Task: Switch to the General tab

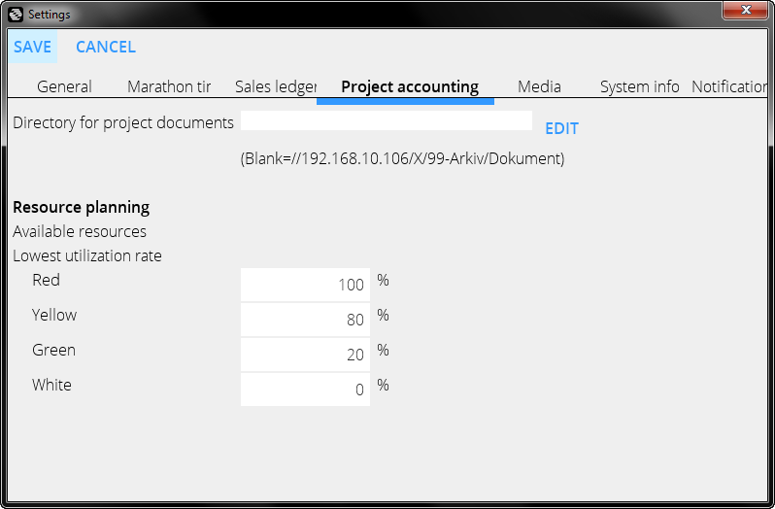Action: point(64,86)
